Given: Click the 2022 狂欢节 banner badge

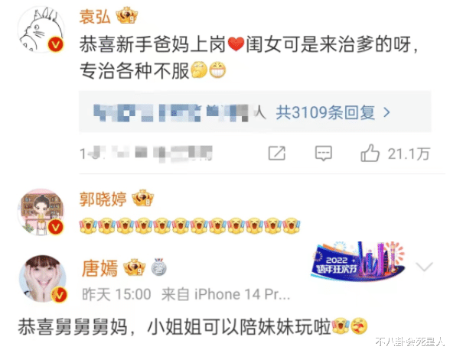Looking at the screenshot, I should tap(359, 262).
